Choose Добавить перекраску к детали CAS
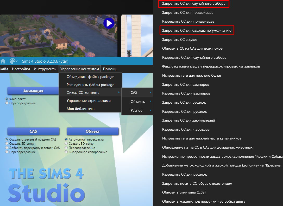The height and width of the screenshot is (206, 283). click(x=7, y=148)
